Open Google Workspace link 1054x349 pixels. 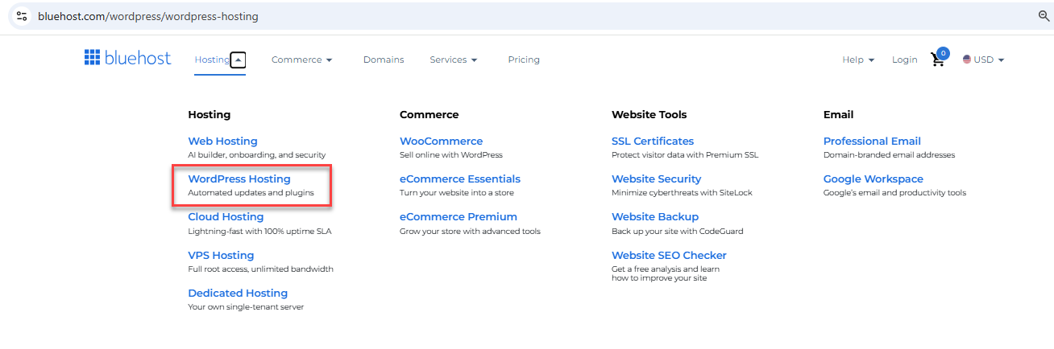(873, 179)
